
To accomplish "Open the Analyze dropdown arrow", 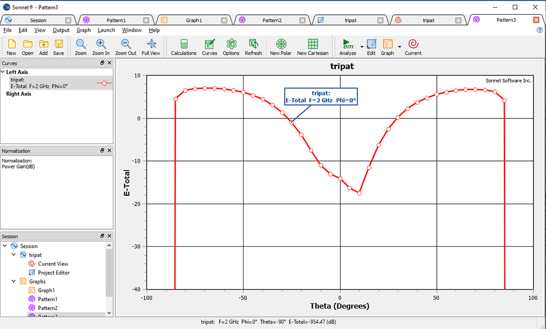I will pyautogui.click(x=362, y=47).
